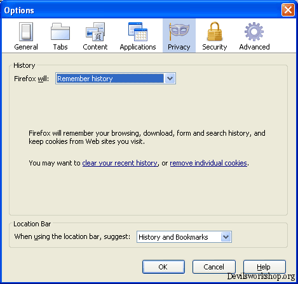Select the Remember history combo box

pos(116,79)
